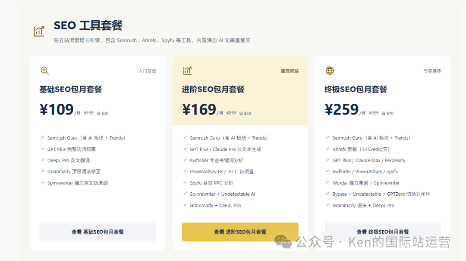Open 查看 进阶SEO包月套餐 yellow button
466x261 pixels.
click(x=240, y=232)
